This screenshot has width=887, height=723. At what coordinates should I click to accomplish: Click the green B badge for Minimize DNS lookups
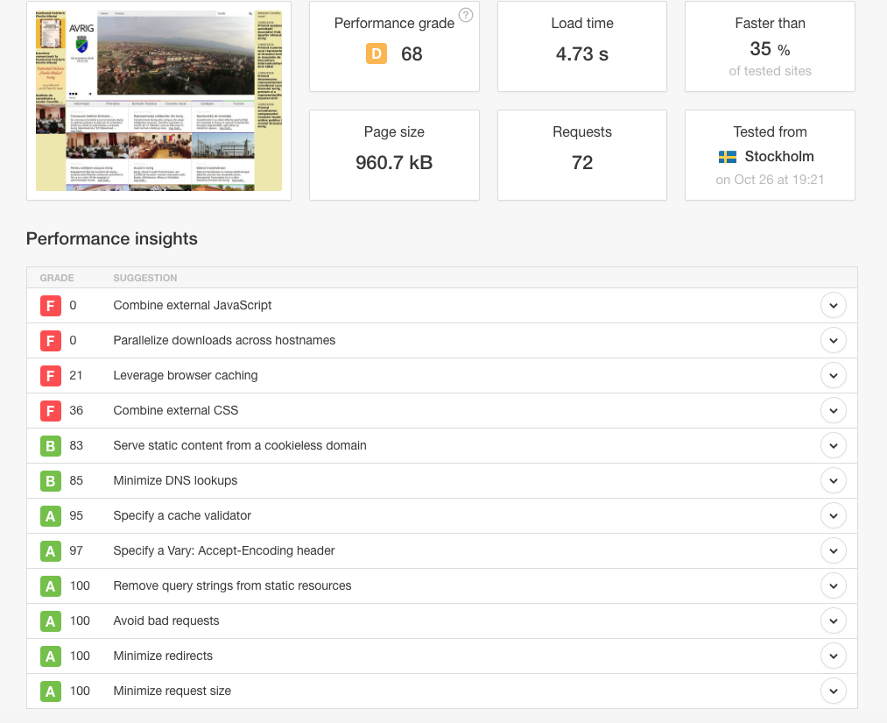(51, 481)
